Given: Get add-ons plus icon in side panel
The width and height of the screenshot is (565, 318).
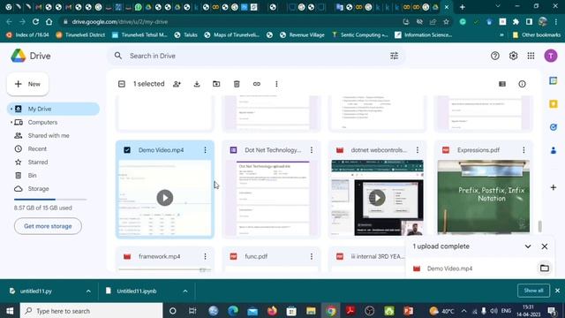Looking at the screenshot, I should pos(554,187).
